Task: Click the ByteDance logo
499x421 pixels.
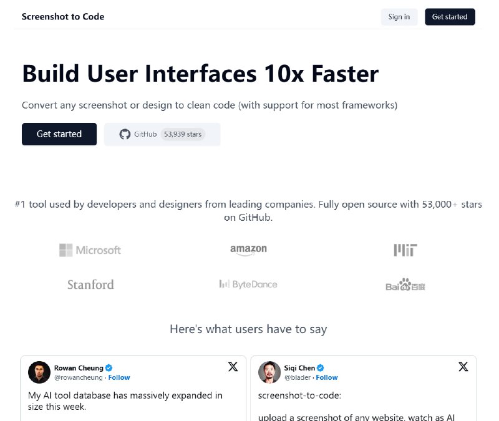Action: (x=248, y=284)
